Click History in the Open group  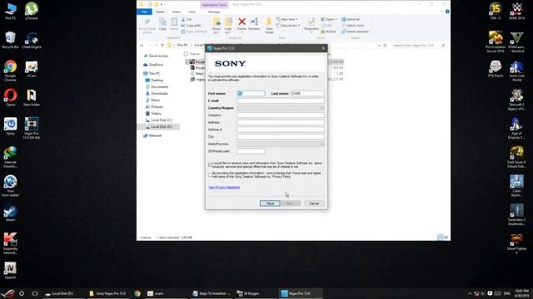pyautogui.click(x=328, y=32)
